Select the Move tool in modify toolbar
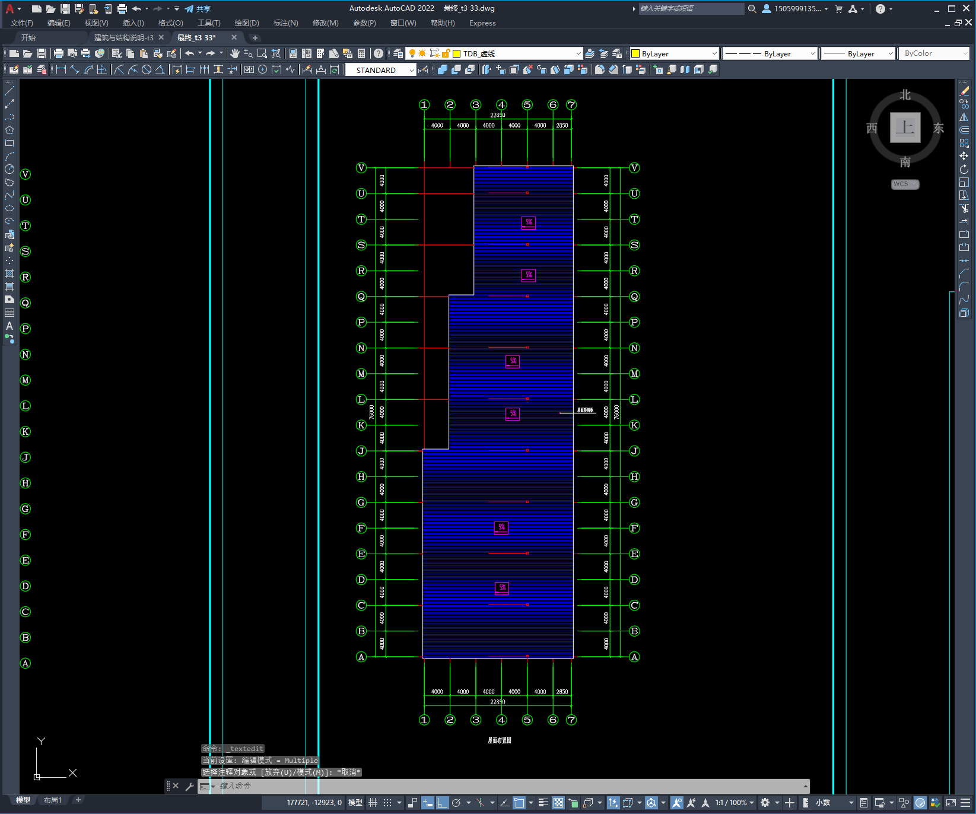This screenshot has height=814, width=976. [964, 156]
